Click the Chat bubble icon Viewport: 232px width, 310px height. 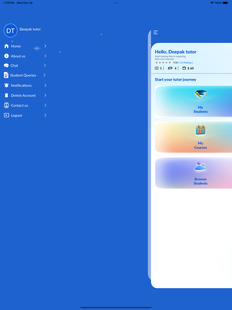tap(6, 65)
